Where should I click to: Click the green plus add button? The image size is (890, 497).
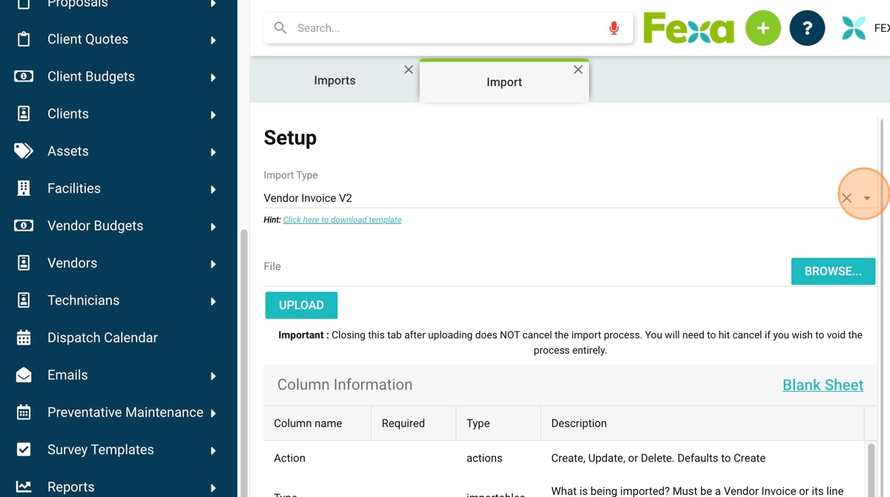(x=763, y=29)
